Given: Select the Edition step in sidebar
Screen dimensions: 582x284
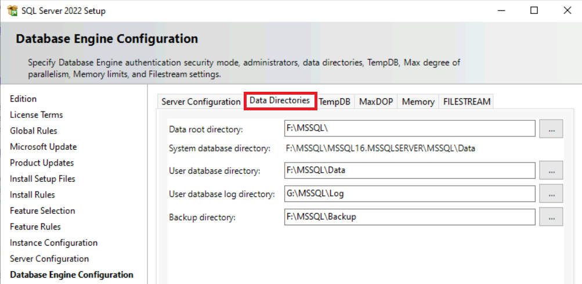Looking at the screenshot, I should click(x=23, y=99).
